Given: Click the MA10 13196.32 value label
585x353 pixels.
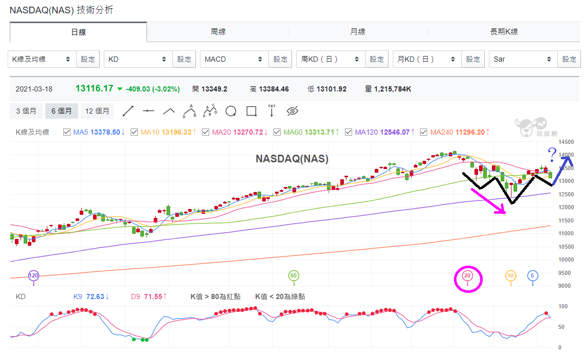Looking at the screenshot, I should click(x=168, y=132).
